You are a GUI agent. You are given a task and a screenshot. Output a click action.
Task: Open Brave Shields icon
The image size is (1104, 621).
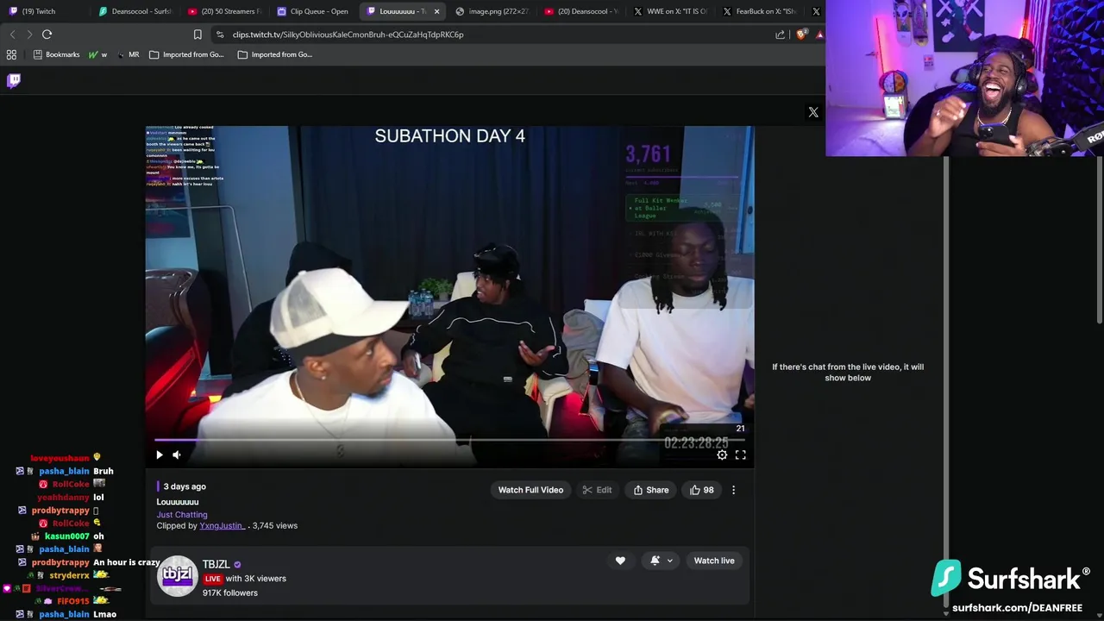click(x=802, y=34)
